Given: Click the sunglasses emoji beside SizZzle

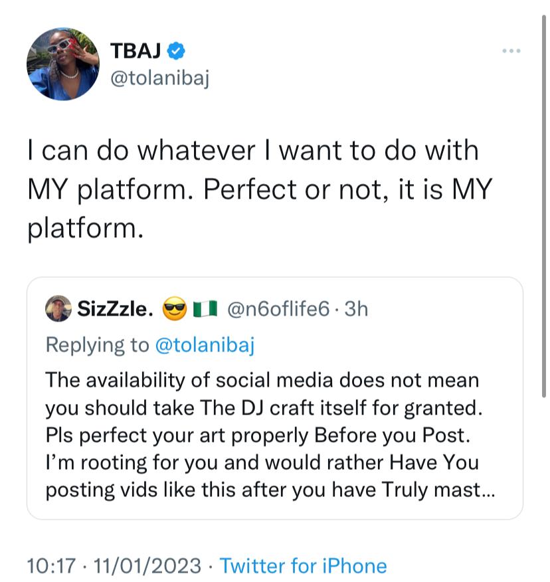Looking at the screenshot, I should pos(175,309).
